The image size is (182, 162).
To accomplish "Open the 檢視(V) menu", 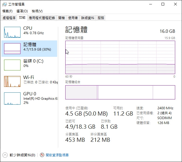I will coord(37,11).
